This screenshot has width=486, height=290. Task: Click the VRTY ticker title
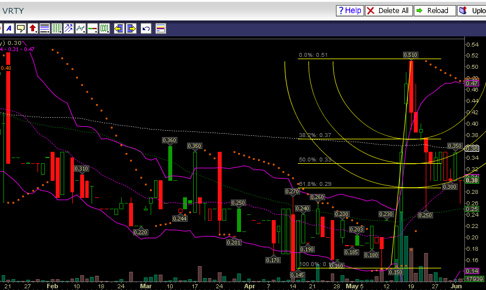[x=13, y=11]
